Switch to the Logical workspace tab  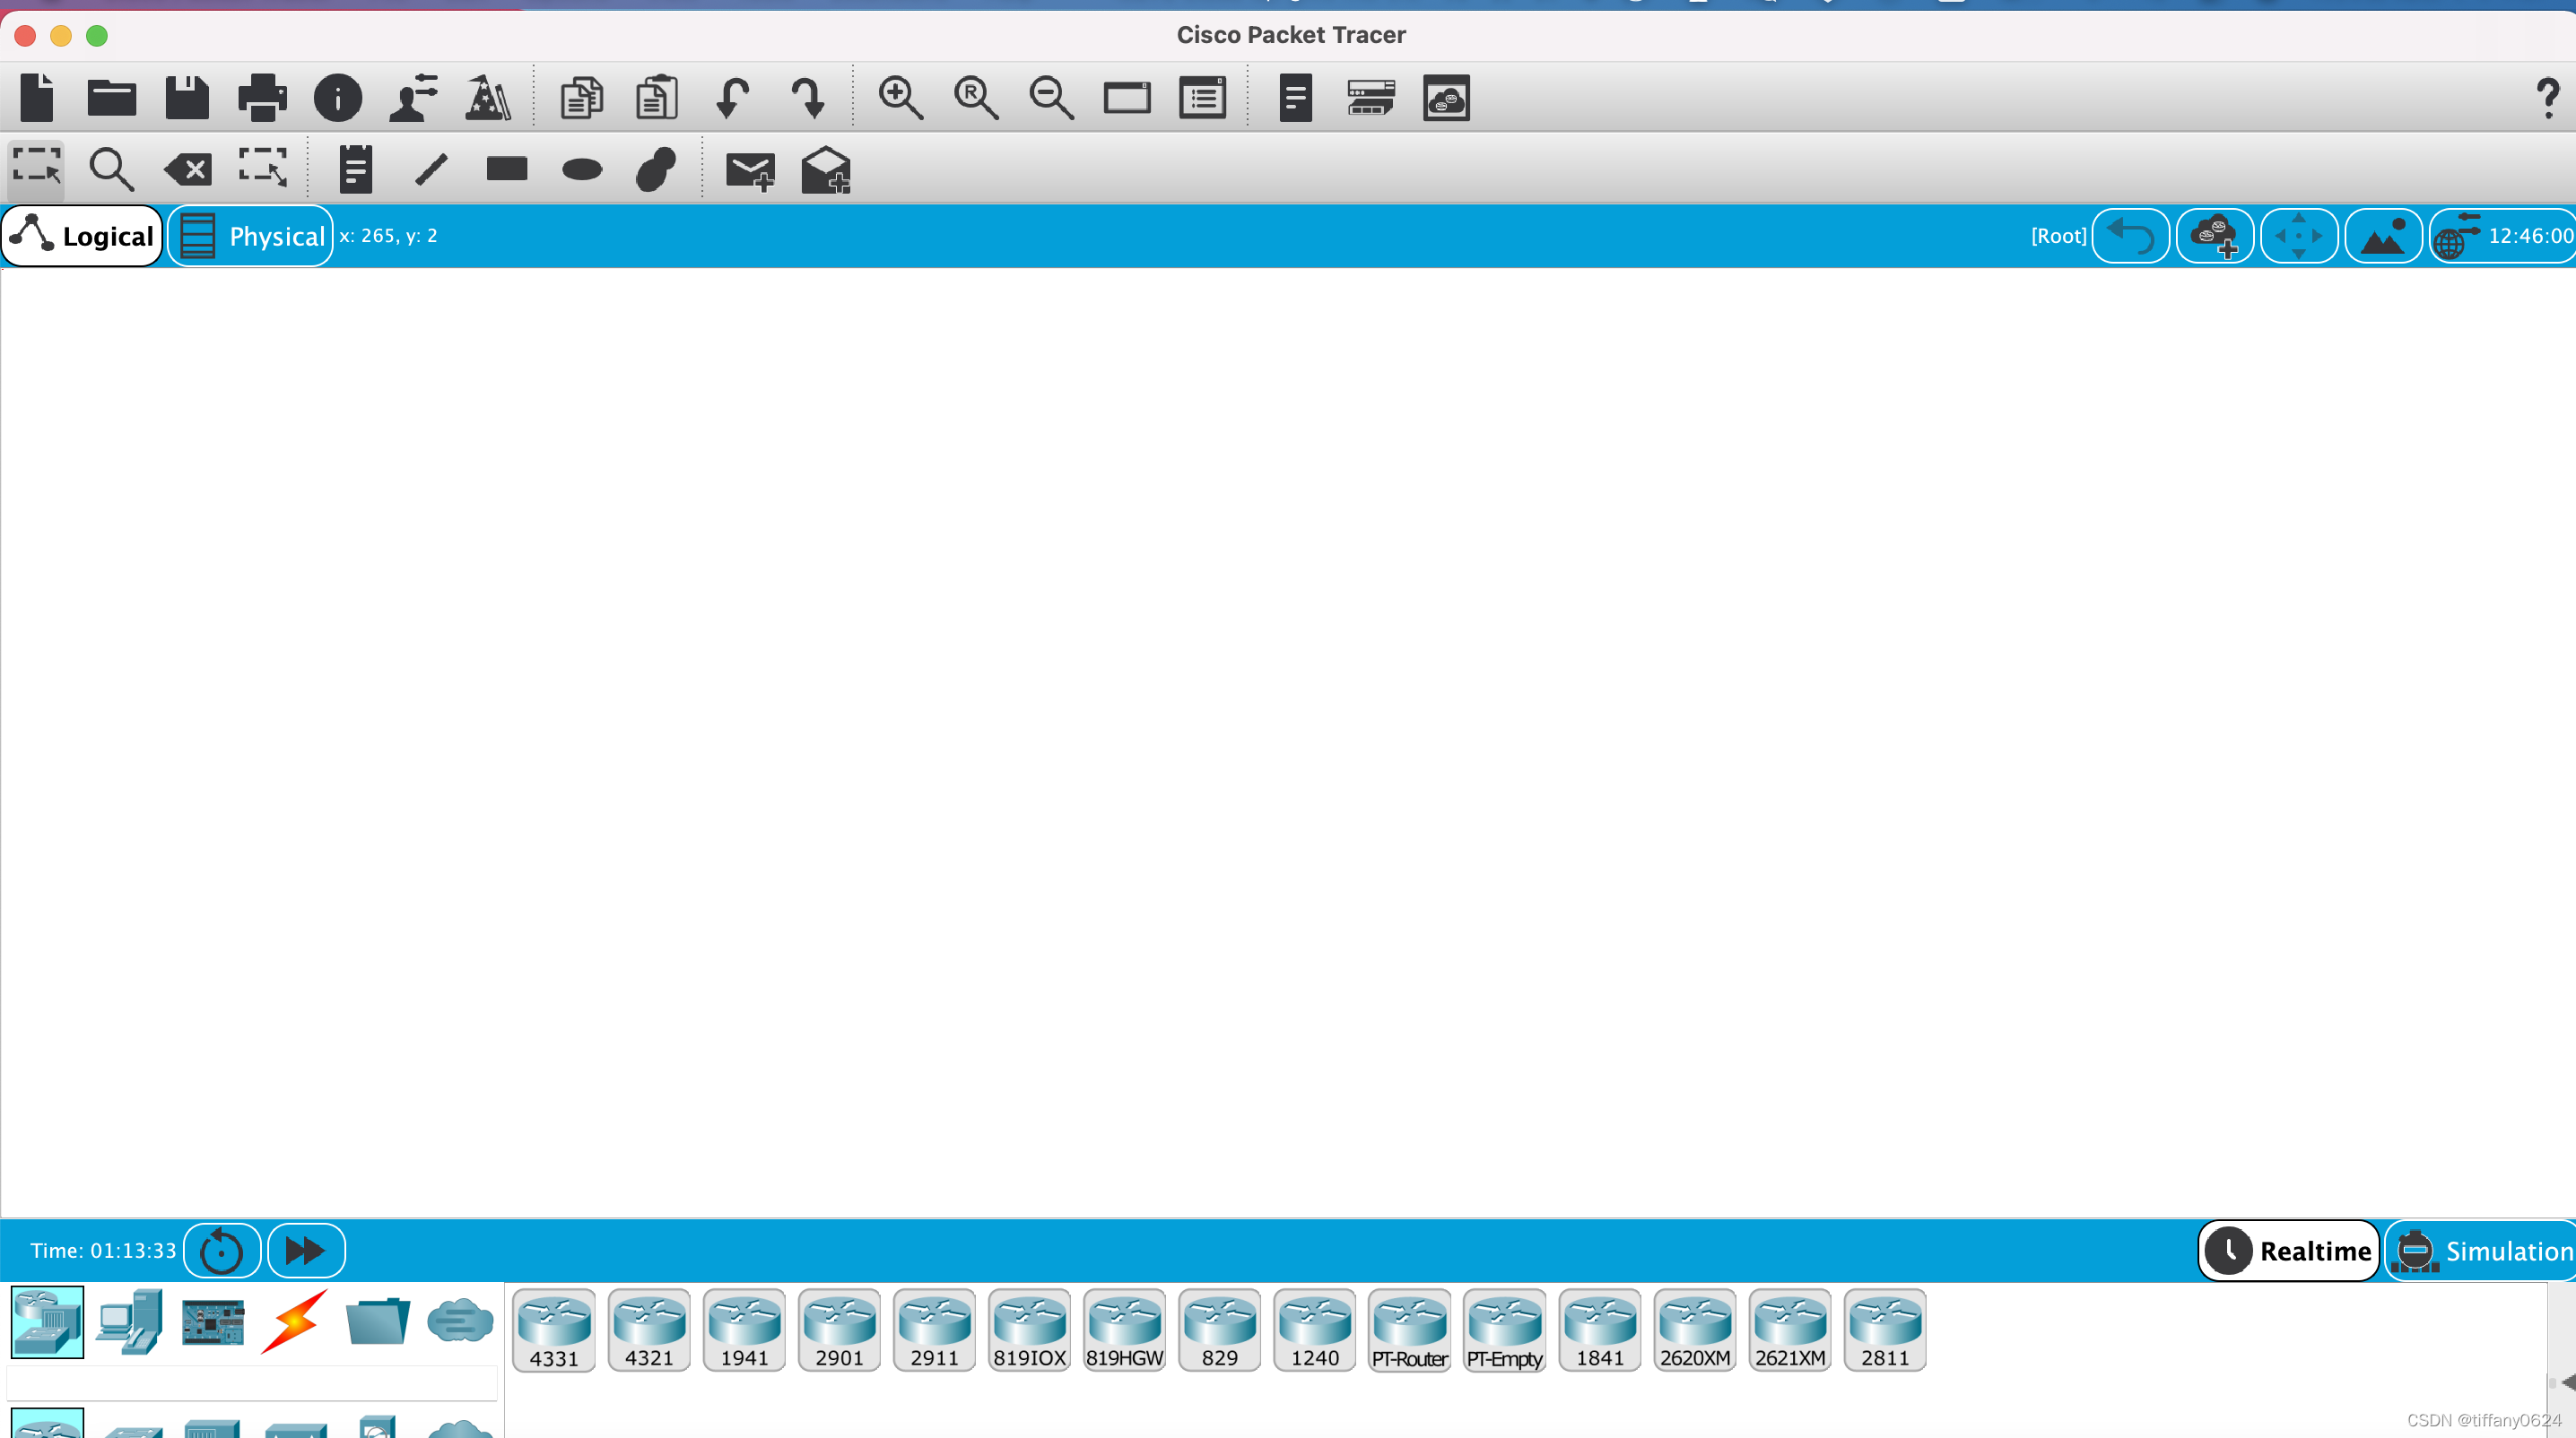click(82, 236)
